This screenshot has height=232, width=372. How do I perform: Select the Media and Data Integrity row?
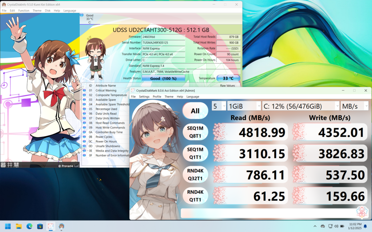point(106,151)
